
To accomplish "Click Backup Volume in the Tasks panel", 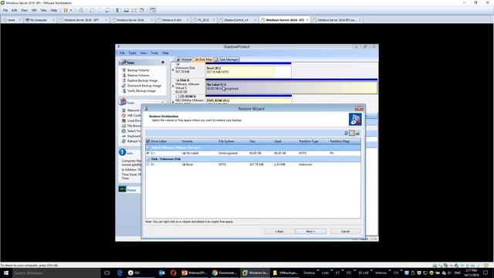I will [138, 70].
